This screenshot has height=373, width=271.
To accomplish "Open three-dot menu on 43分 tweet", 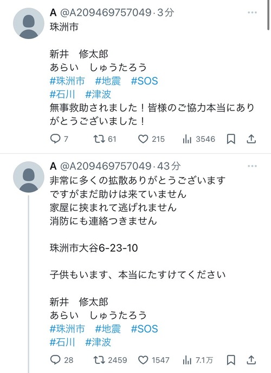I will 252,166.
